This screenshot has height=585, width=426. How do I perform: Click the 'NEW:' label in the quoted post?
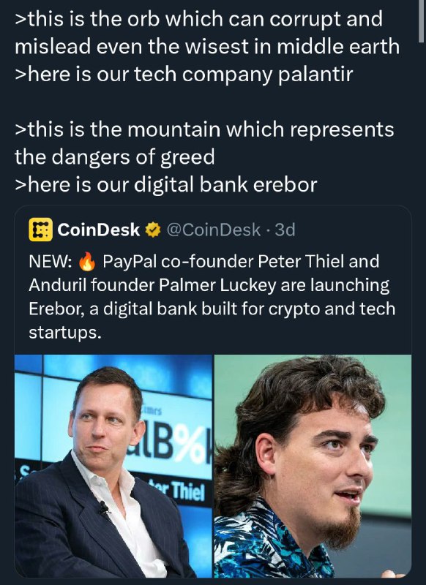coord(51,262)
